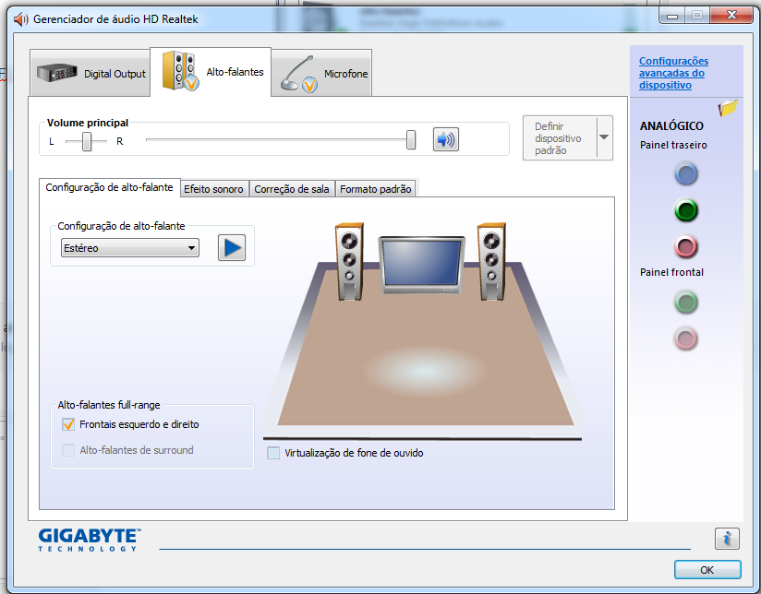The height and width of the screenshot is (594, 761).
Task: Click the L/R balance slider handle
Action: pos(87,141)
